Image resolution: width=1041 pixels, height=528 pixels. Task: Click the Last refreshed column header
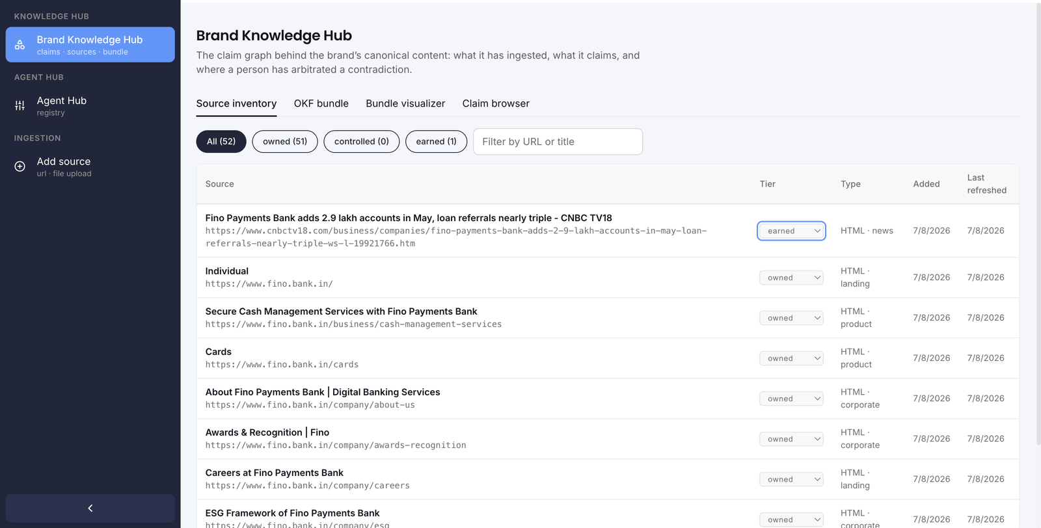[987, 184]
